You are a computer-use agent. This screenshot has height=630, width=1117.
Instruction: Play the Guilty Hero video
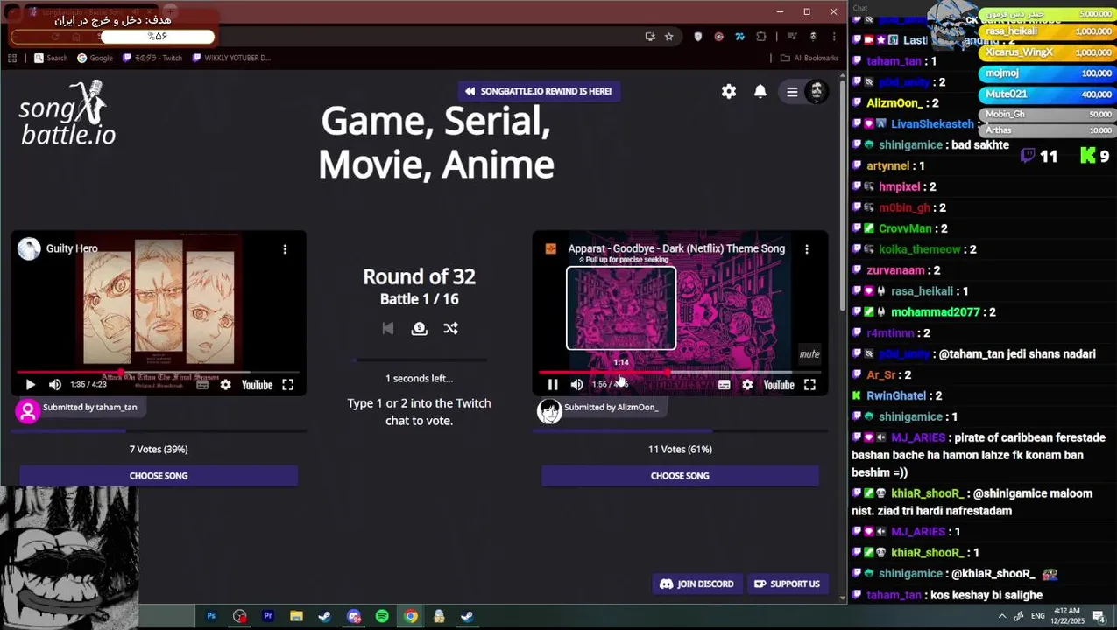tap(30, 385)
